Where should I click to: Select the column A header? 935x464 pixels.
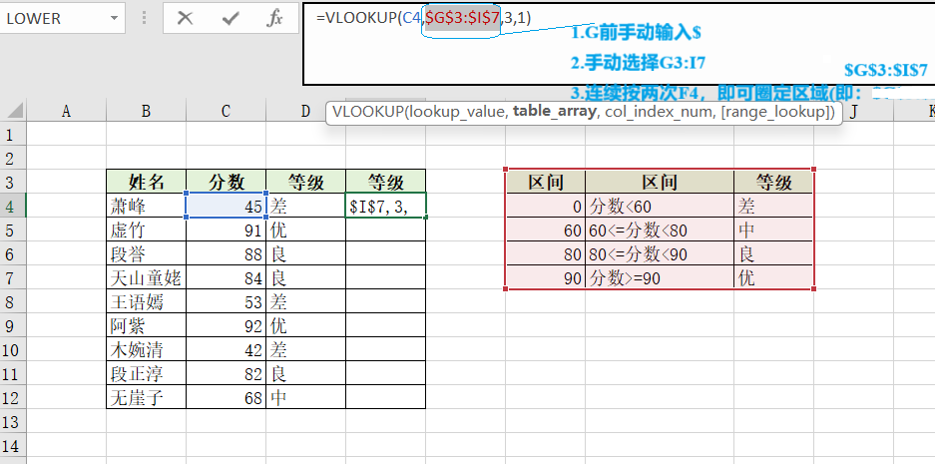point(67,112)
